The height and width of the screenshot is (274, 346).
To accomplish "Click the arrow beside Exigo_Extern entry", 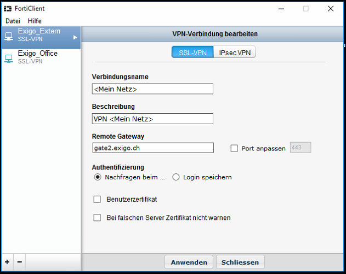I will [x=75, y=37].
